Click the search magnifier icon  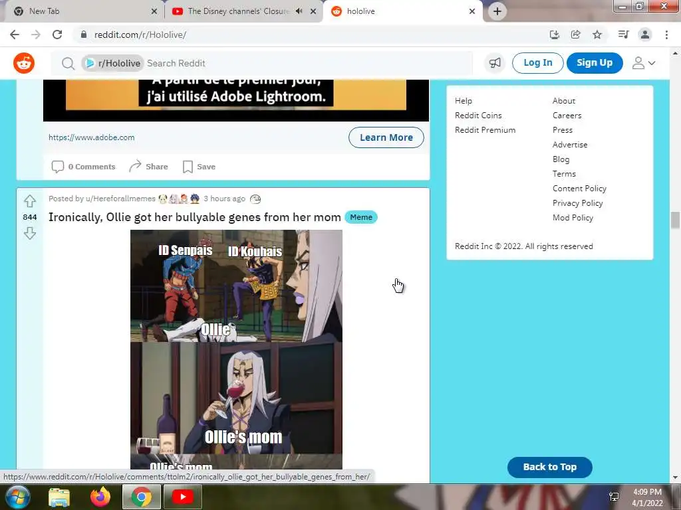click(68, 63)
